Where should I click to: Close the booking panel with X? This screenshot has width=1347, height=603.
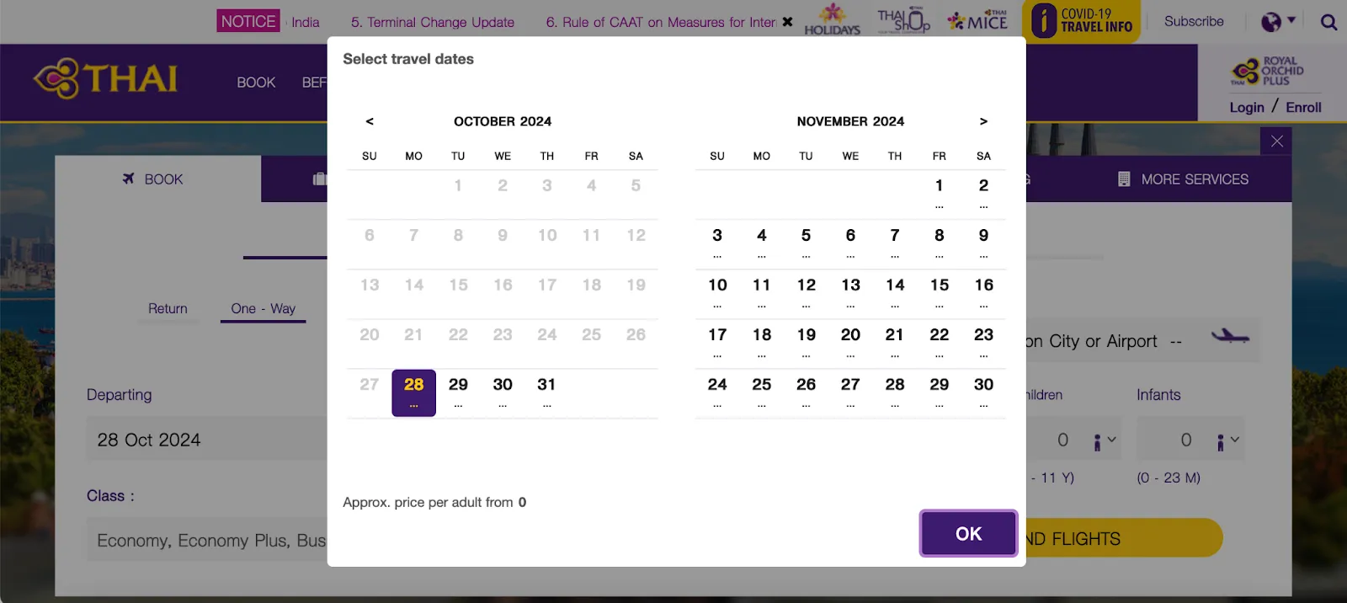click(1276, 141)
